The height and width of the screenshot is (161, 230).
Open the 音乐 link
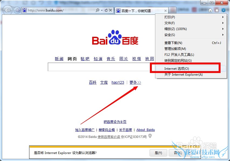pos(111,59)
